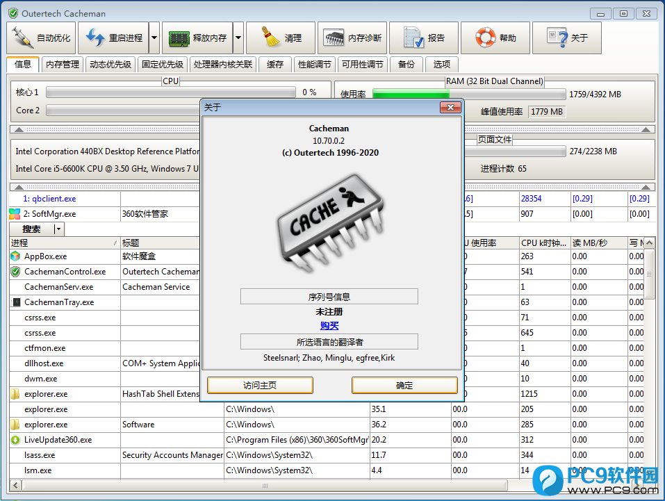Open the 搜索 dropdown arrow
The height and width of the screenshot is (501, 665).
tap(58, 229)
